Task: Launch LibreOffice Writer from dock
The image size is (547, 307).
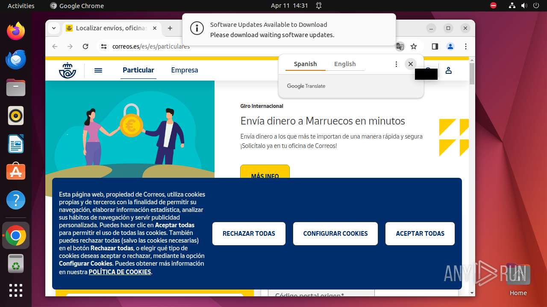Action: pos(16,144)
